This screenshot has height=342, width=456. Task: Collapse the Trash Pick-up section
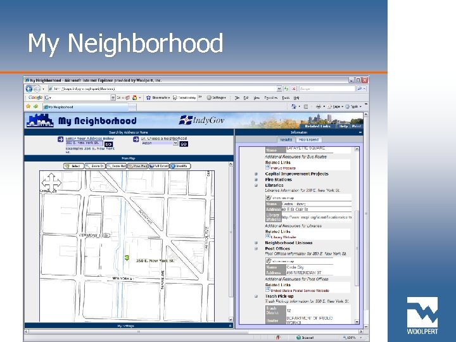[256, 296]
